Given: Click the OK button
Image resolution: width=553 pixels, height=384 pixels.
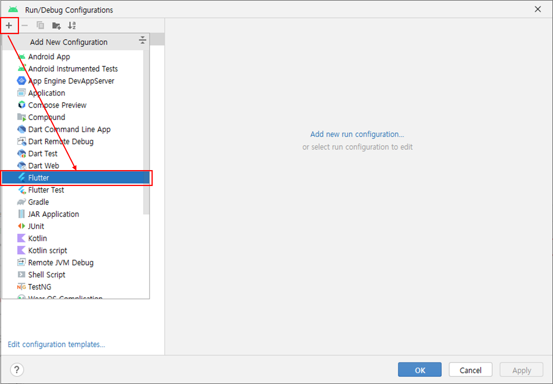Looking at the screenshot, I should pos(420,370).
